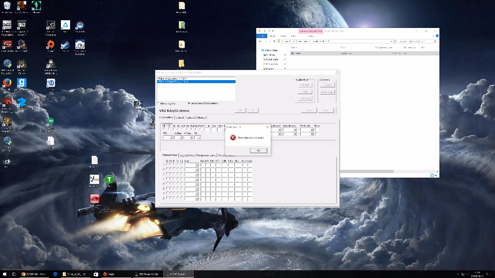
Task: Open the Recycle Bin on the desktop
Action: pyautogui.click(x=7, y=6)
